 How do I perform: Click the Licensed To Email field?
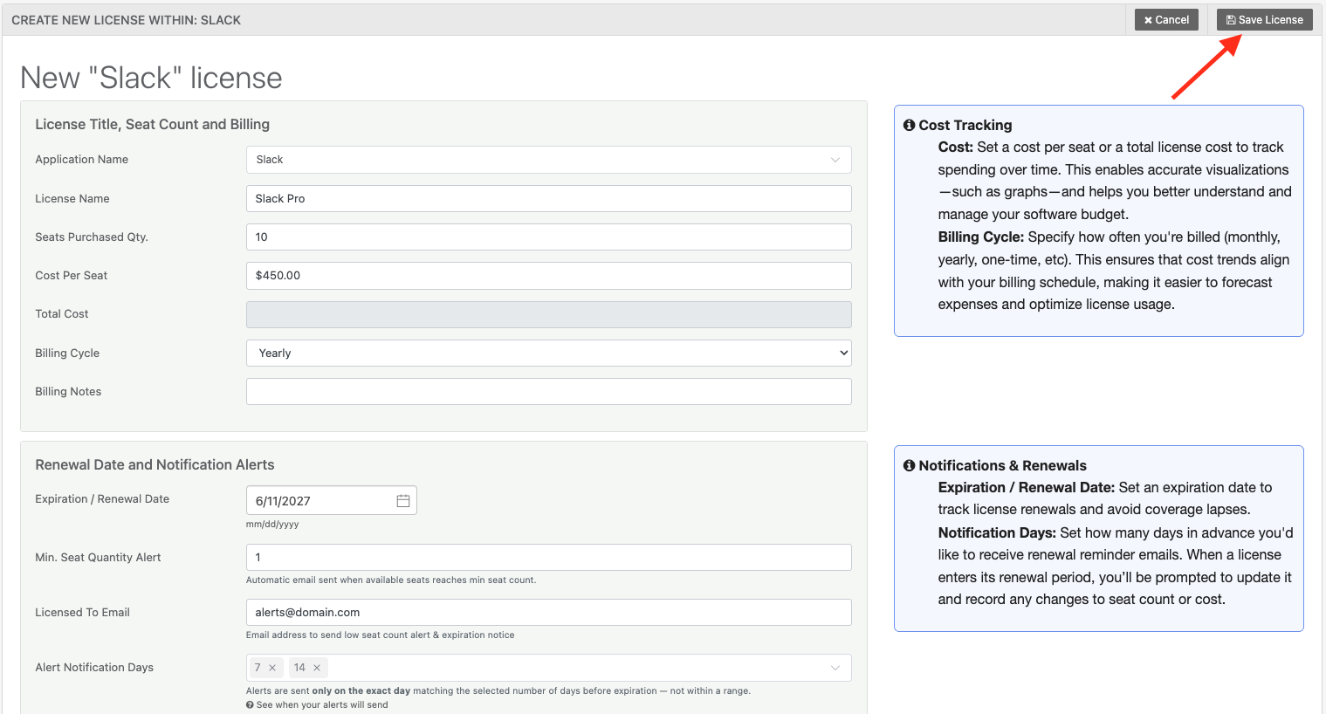point(548,612)
